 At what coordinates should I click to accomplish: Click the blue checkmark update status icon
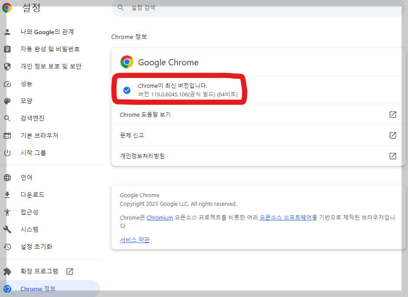pos(127,90)
